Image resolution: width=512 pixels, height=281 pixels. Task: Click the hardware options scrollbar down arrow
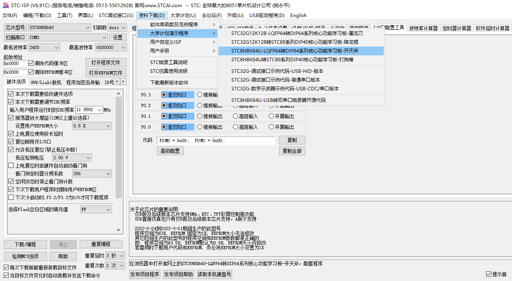119,230
